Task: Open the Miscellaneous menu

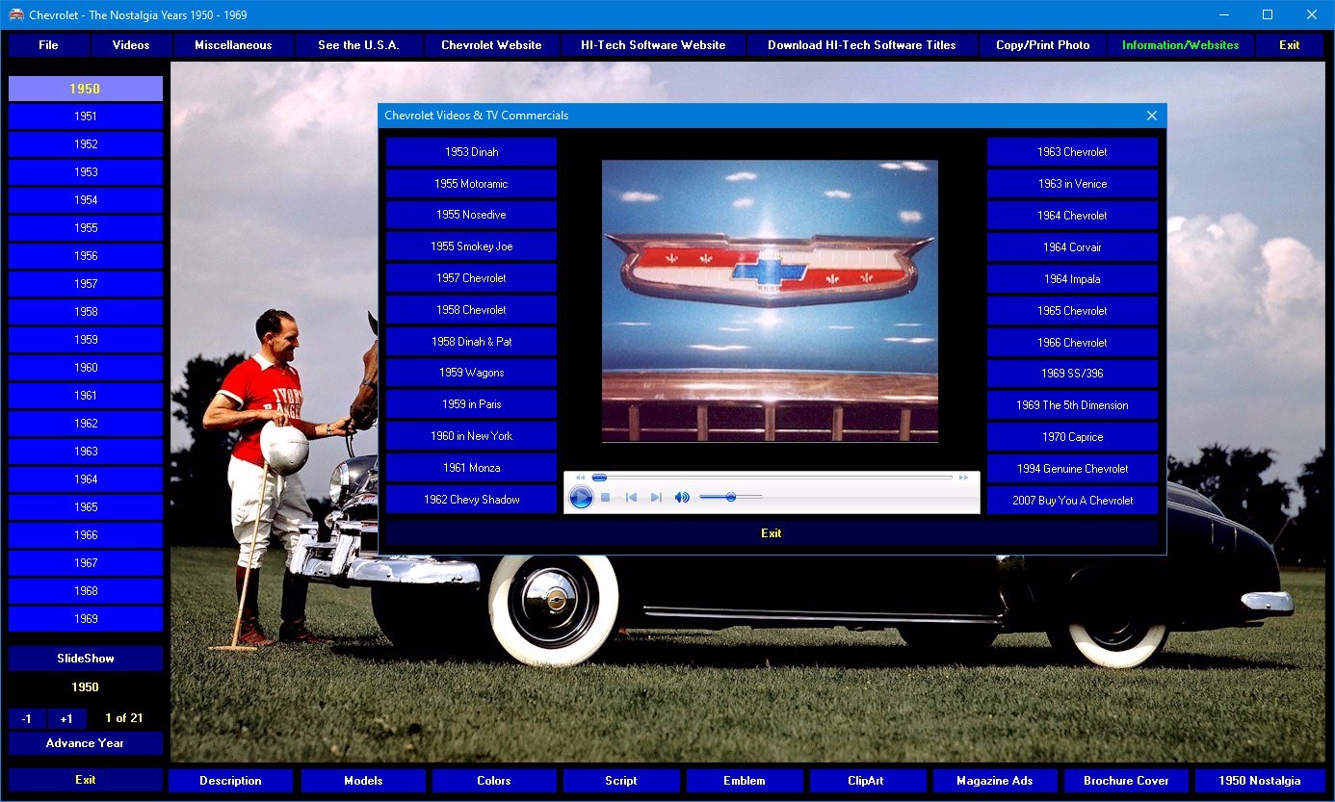Action: pos(233,45)
